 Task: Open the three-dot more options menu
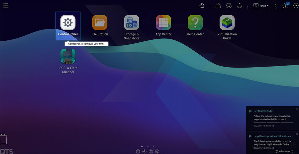pos(275,6)
